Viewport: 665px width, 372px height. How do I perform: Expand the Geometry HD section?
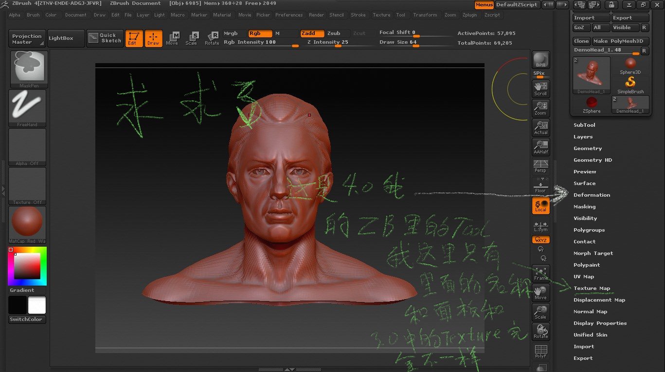pos(593,160)
